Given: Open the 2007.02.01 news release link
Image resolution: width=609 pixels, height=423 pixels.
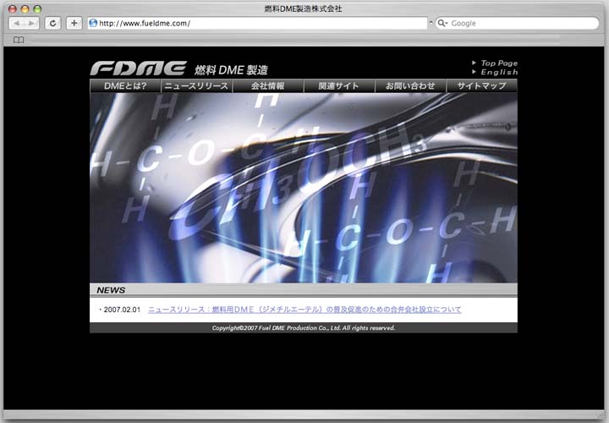Looking at the screenshot, I should tap(304, 310).
